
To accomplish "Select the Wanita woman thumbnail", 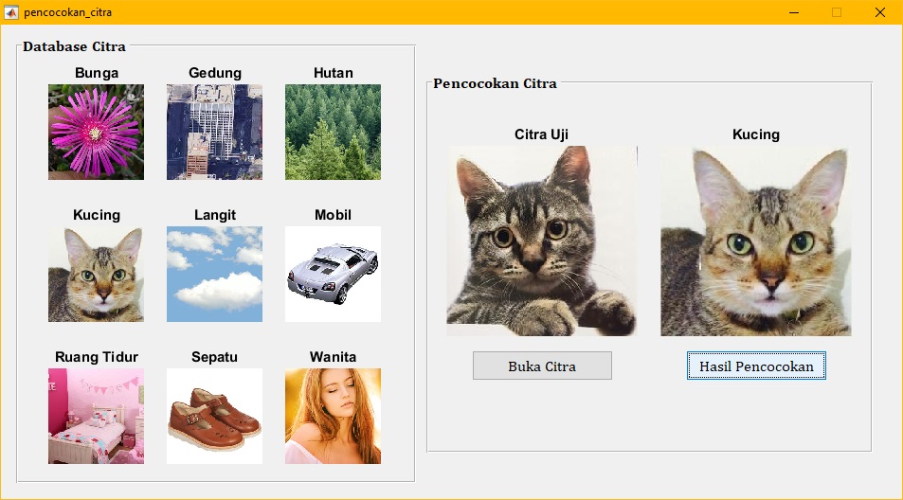I will tap(333, 416).
